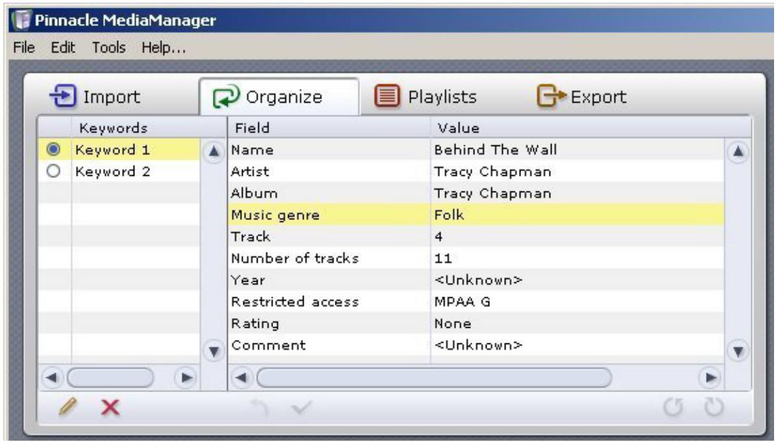The width and height of the screenshot is (776, 442).
Task: Open the Edit menu
Action: coord(63,47)
